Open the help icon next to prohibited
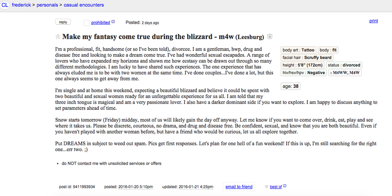The height and width of the screenshot is (196, 392). 113,22
